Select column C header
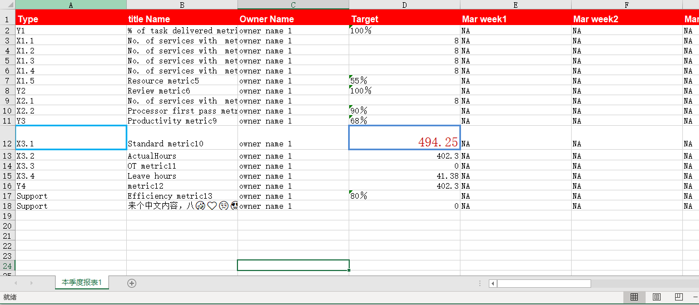The width and height of the screenshot is (699, 305). tap(293, 4)
